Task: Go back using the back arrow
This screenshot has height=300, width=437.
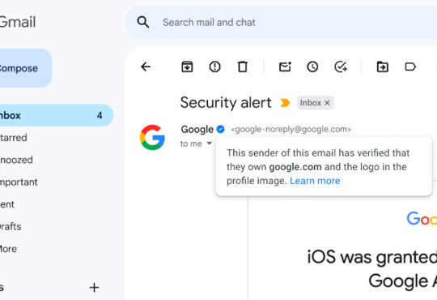Action: (x=146, y=66)
